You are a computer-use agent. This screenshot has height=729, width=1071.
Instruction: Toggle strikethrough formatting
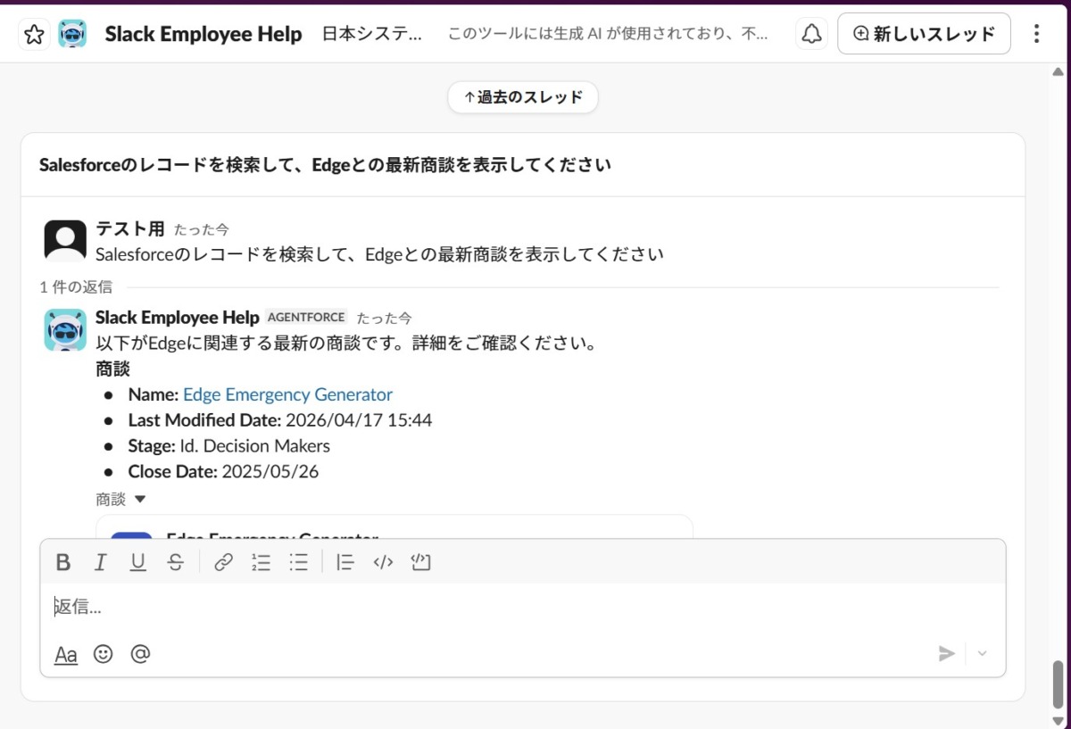[176, 562]
